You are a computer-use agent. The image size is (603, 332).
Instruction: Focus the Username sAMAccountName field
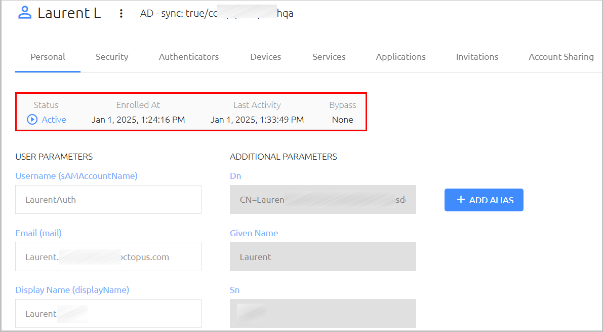(108, 200)
